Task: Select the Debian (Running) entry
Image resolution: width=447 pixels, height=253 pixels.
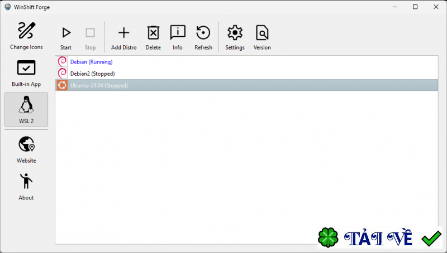Action: 246,62
